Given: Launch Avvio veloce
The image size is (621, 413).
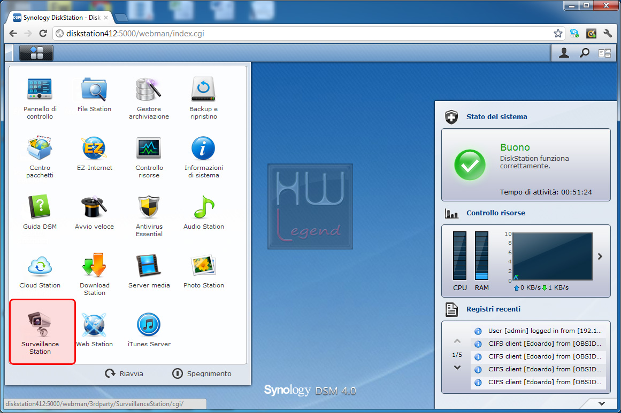Looking at the screenshot, I should 94,213.
